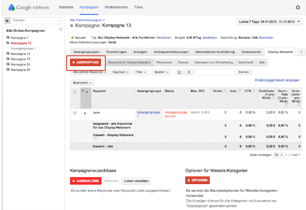
Task: Click the folder icon beside search box
Action: [7, 21]
